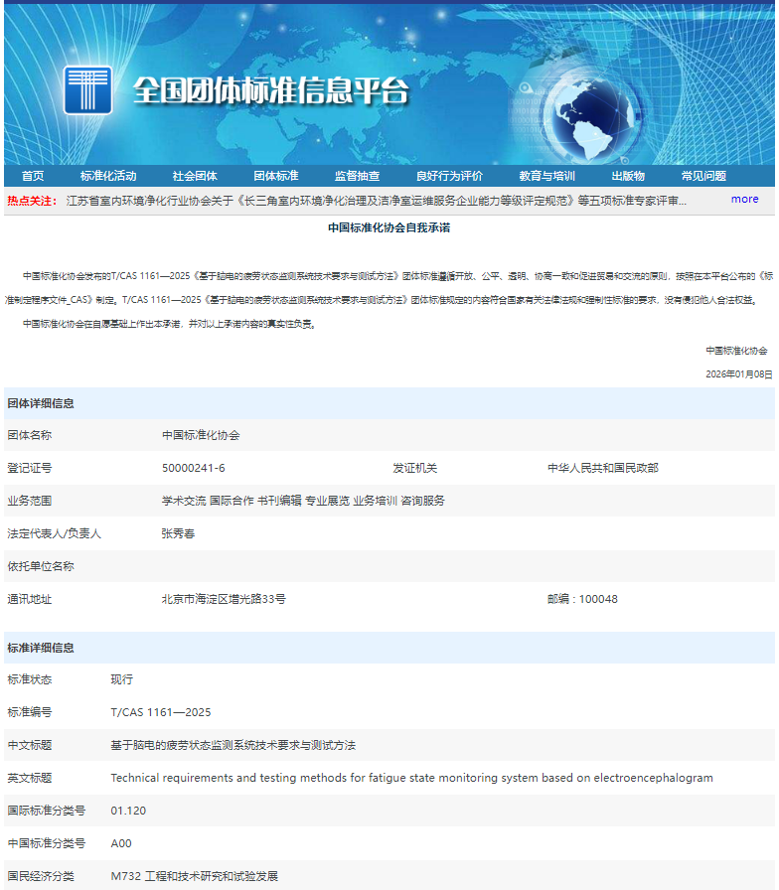Screen dimensions: 779x890
Task: Click the 'more' link beside hot news
Action: click(744, 199)
